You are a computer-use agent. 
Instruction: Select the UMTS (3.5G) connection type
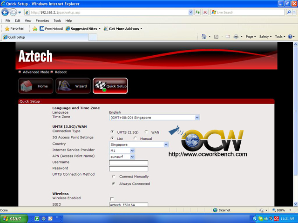click(x=112, y=132)
